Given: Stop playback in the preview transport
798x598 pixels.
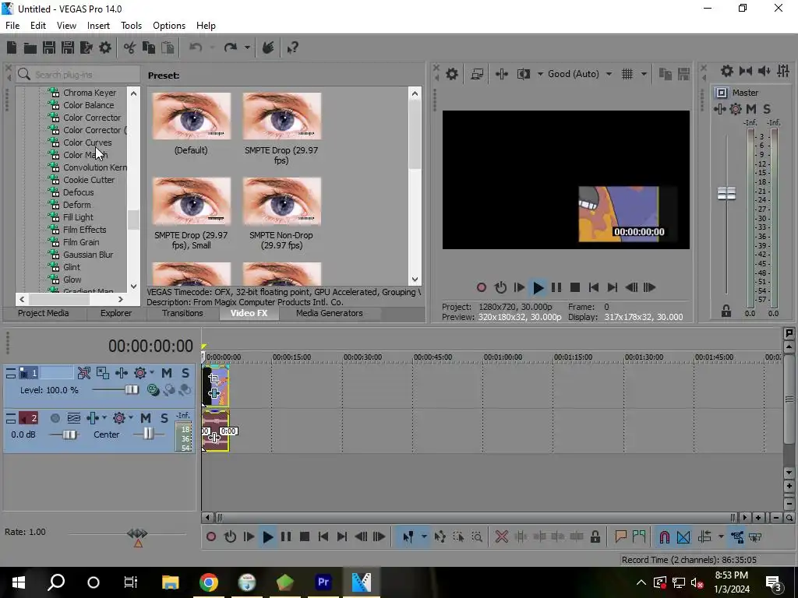Looking at the screenshot, I should (575, 287).
